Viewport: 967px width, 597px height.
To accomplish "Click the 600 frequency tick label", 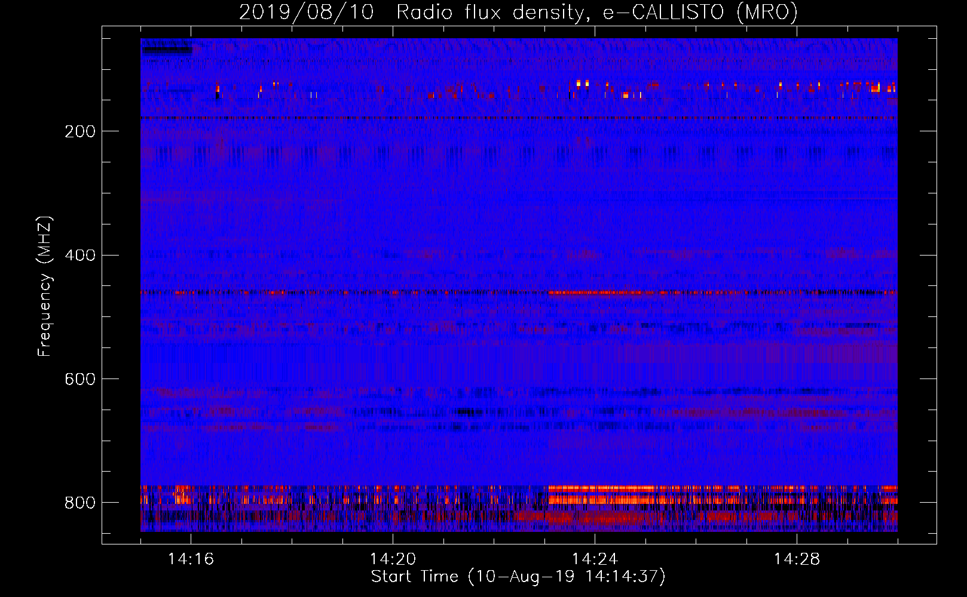I will point(80,379).
